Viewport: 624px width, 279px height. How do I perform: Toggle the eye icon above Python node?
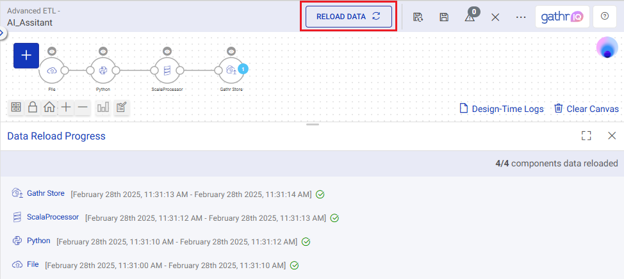[103, 51]
